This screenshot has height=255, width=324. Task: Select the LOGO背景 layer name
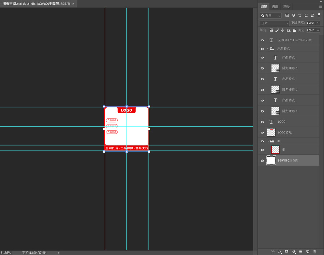(285, 132)
